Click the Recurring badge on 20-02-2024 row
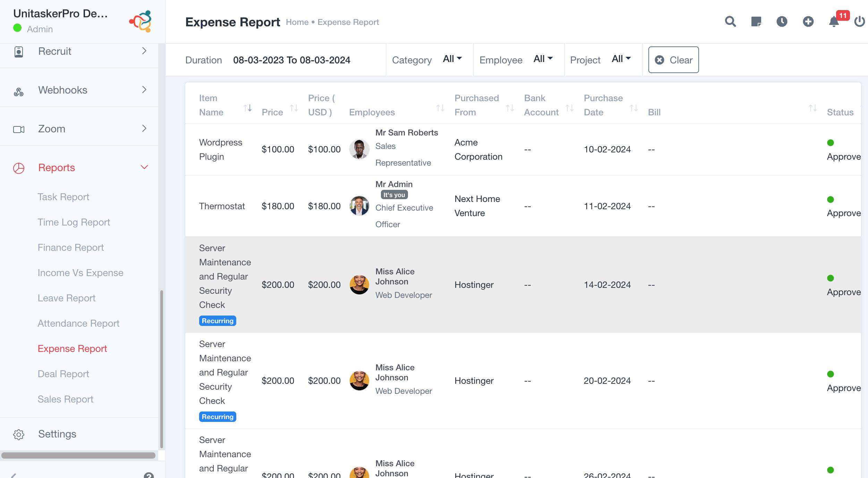This screenshot has width=868, height=478. point(218,417)
